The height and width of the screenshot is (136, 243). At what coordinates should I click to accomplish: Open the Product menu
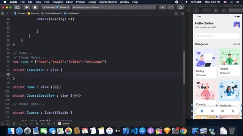coord(80,2)
